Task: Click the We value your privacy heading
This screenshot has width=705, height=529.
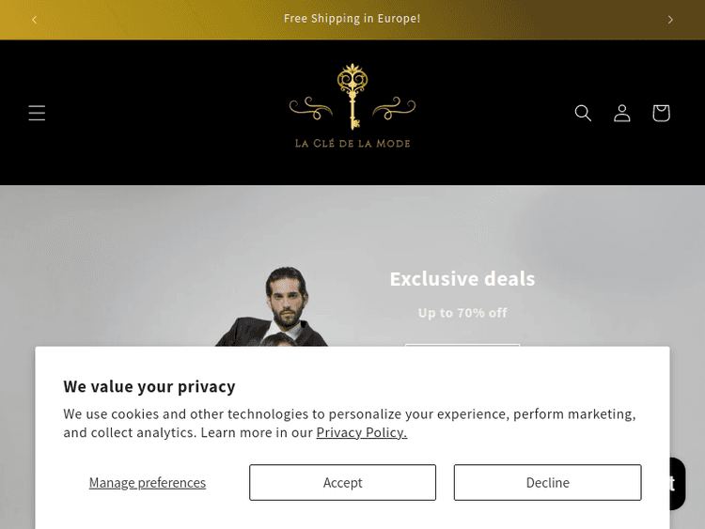Action: tap(149, 386)
